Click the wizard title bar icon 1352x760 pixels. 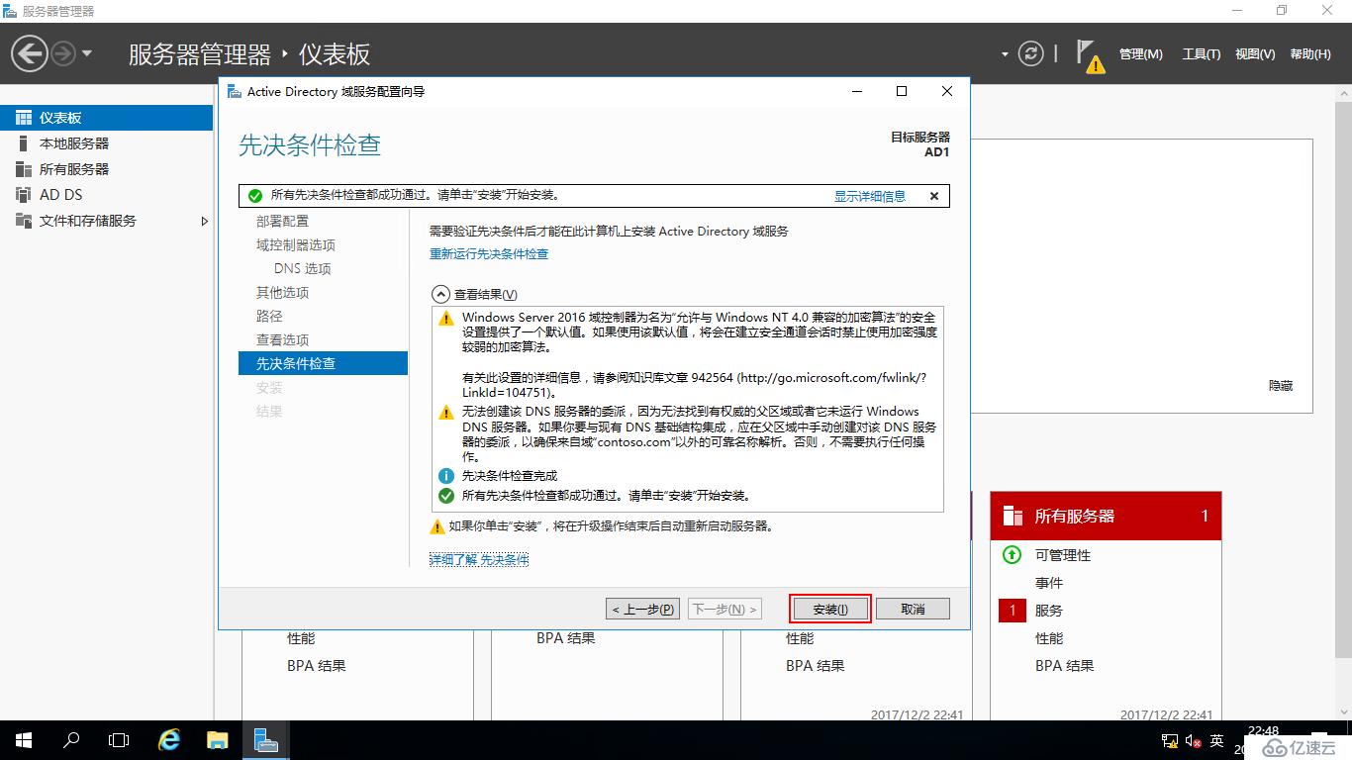click(234, 91)
